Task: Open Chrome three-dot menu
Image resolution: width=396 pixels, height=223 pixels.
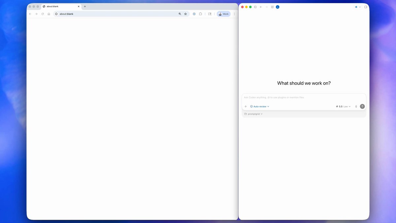Action: (234, 14)
